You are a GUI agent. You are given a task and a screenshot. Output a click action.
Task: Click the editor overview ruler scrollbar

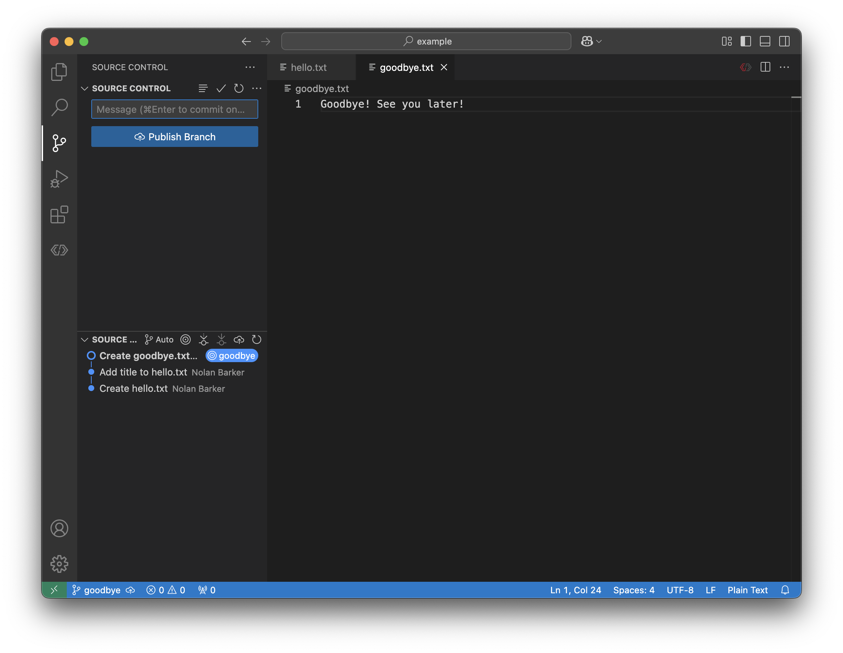[796, 339]
